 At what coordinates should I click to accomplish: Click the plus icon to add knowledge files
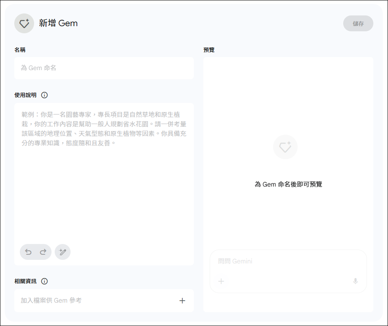tap(182, 301)
